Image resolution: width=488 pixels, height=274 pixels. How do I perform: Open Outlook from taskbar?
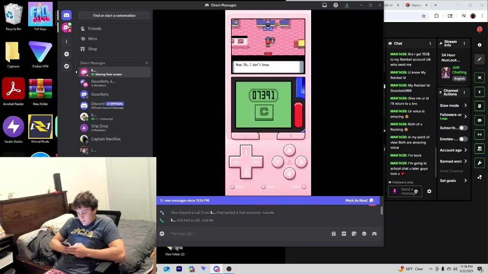point(167,269)
